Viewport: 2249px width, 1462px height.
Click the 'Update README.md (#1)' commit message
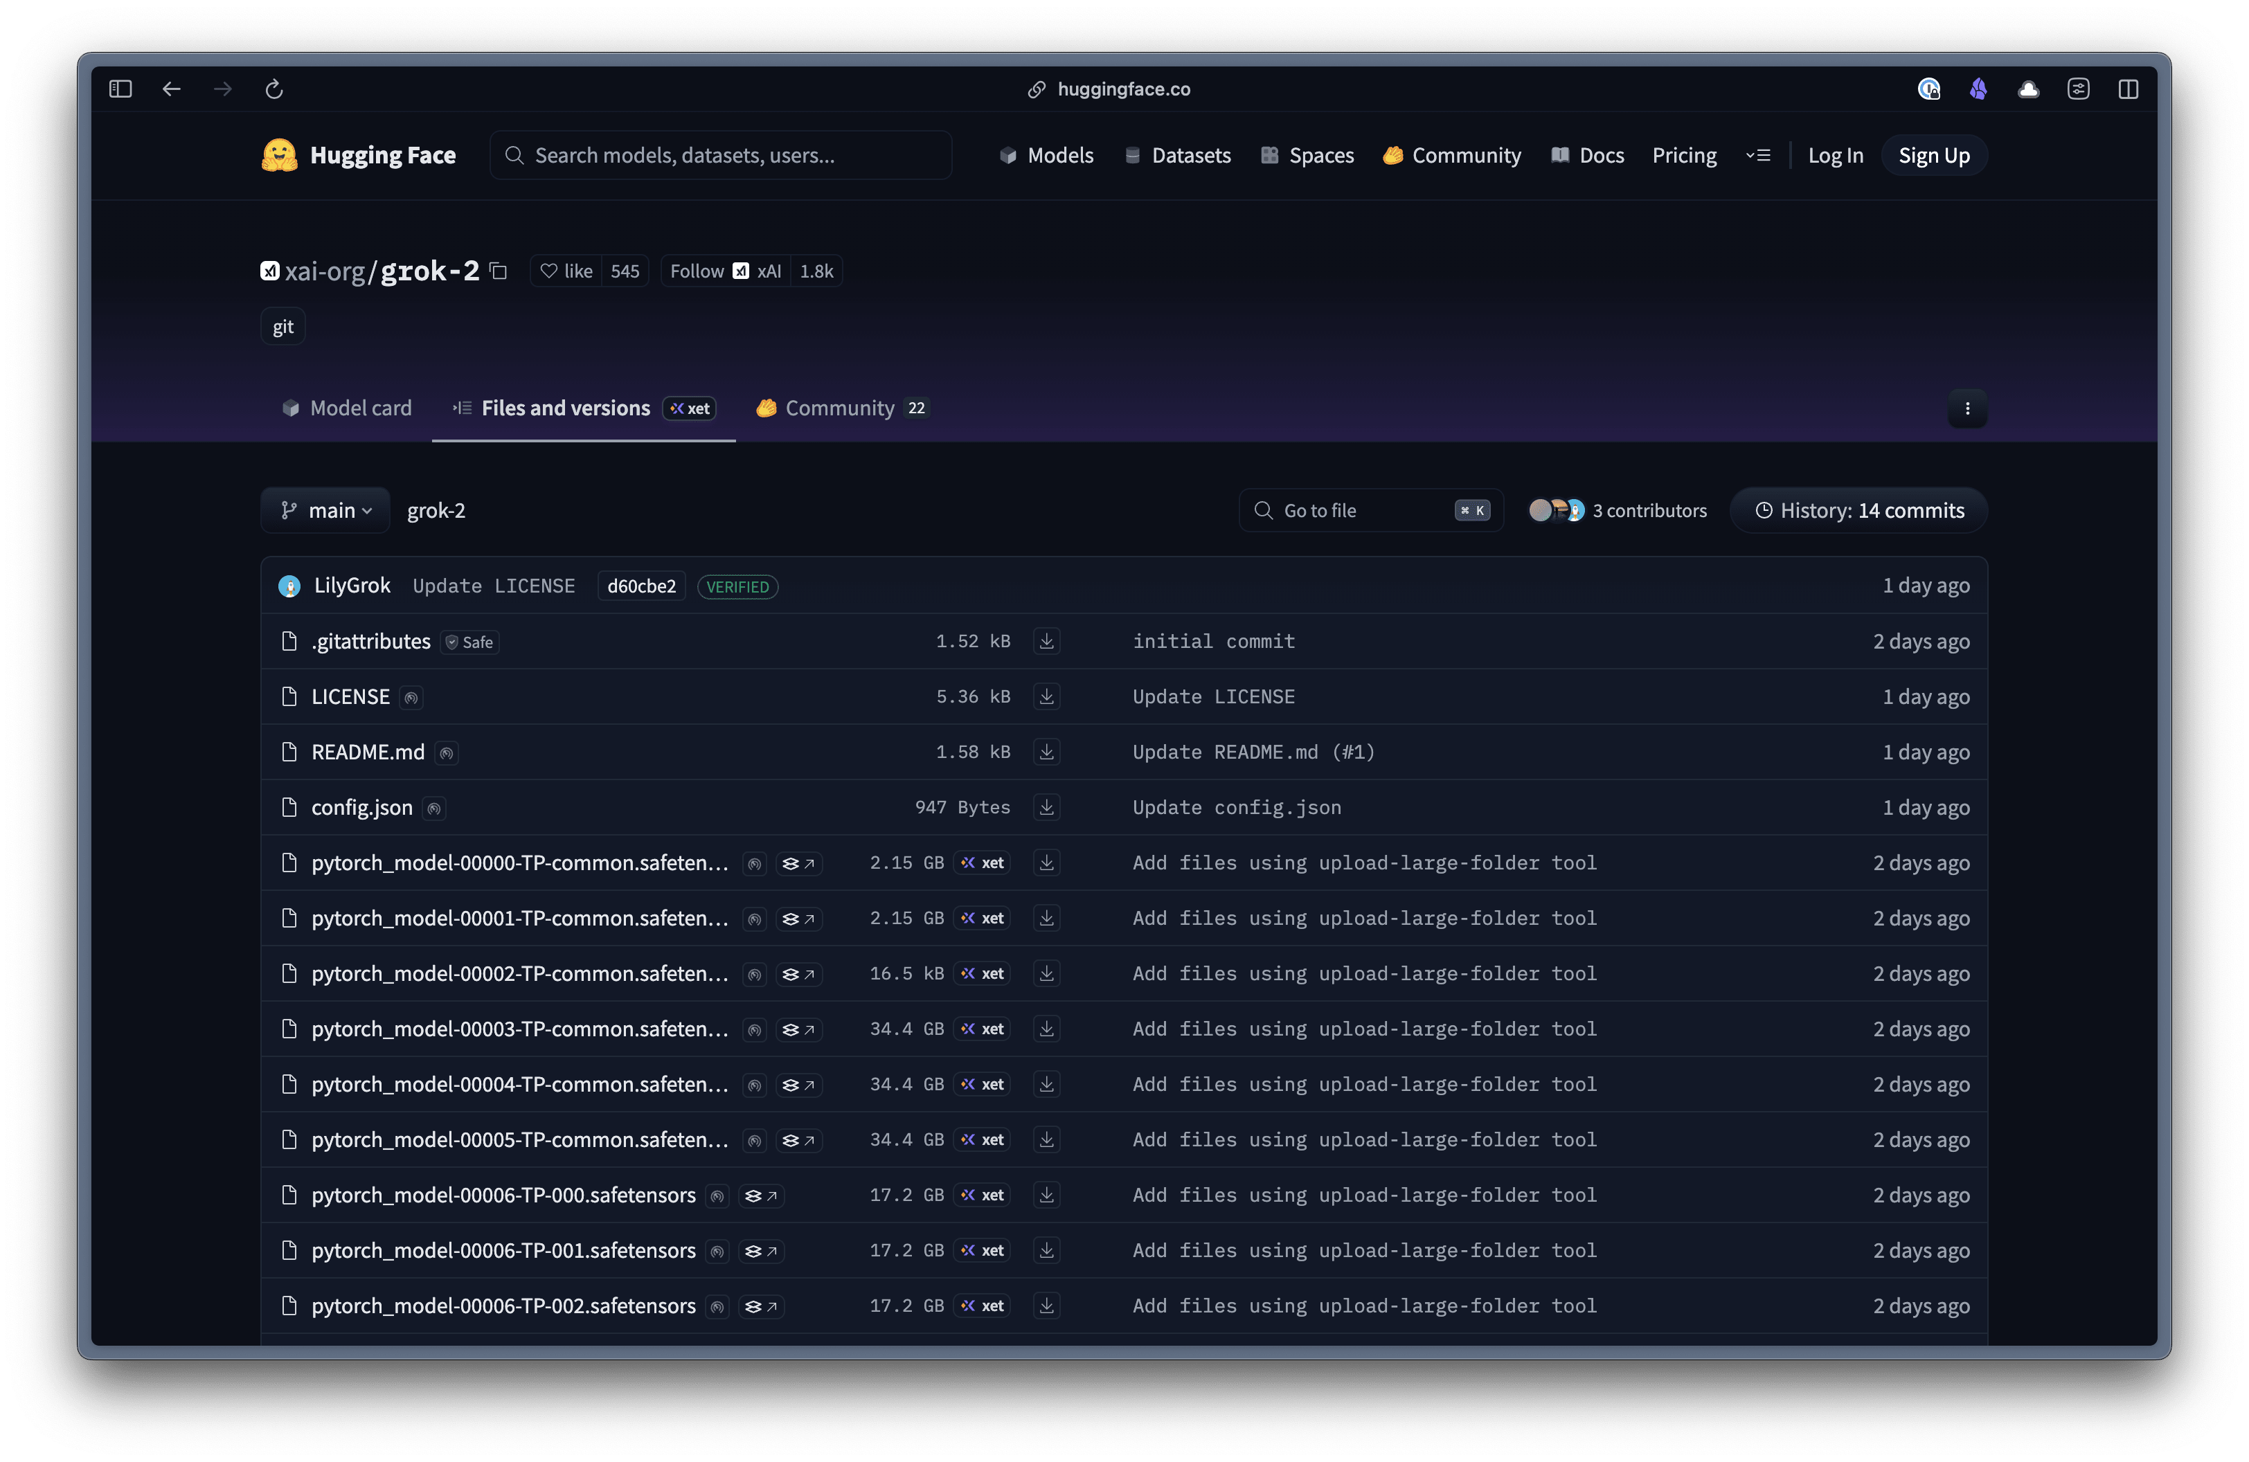[x=1253, y=752]
